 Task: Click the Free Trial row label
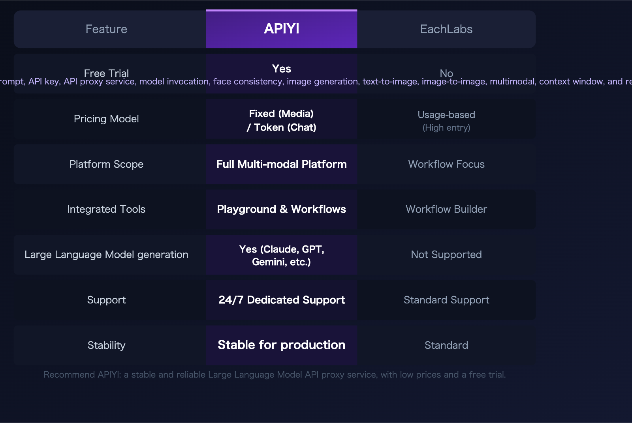point(106,73)
